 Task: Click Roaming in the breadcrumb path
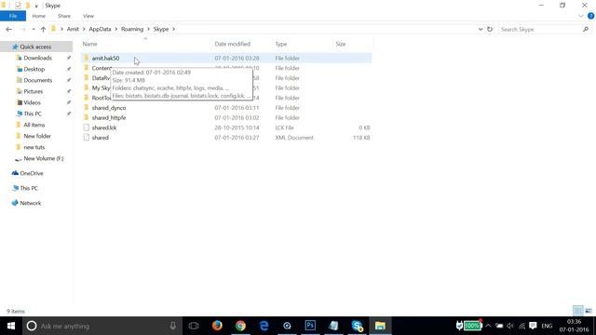(132, 29)
